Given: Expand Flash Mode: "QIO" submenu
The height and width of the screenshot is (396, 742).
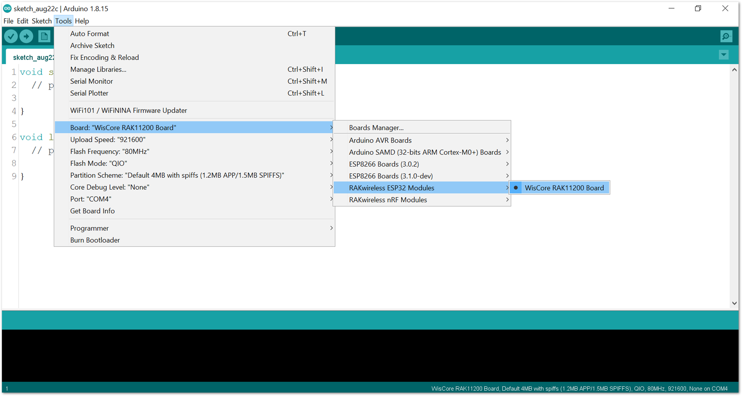Looking at the screenshot, I should coord(194,163).
